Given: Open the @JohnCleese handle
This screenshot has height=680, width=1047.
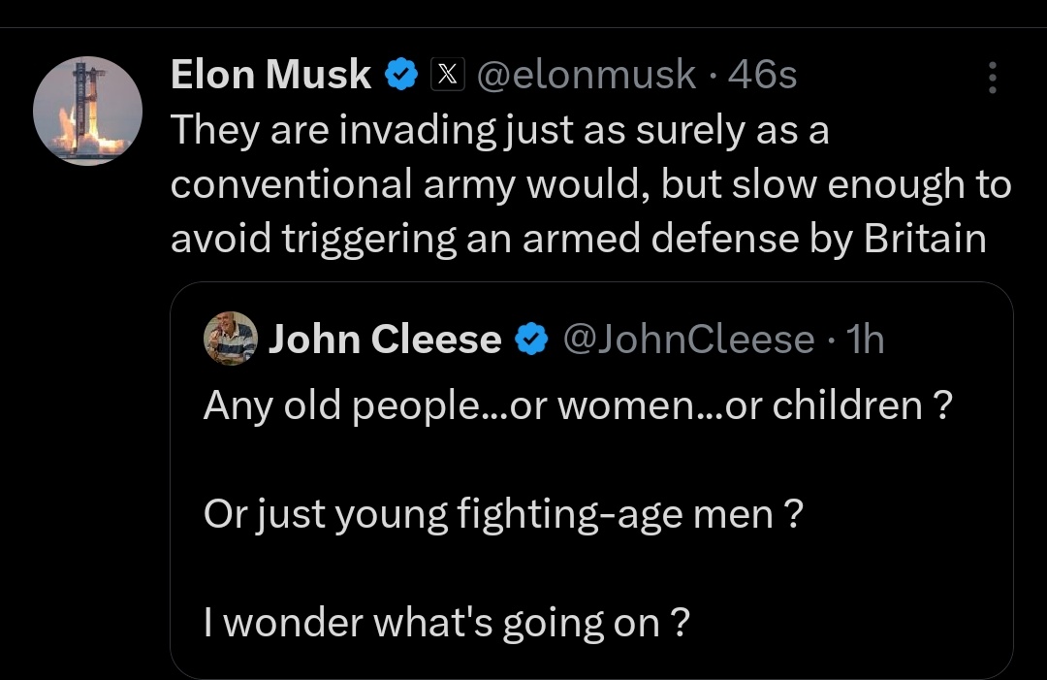Looking at the screenshot, I should pos(689,340).
